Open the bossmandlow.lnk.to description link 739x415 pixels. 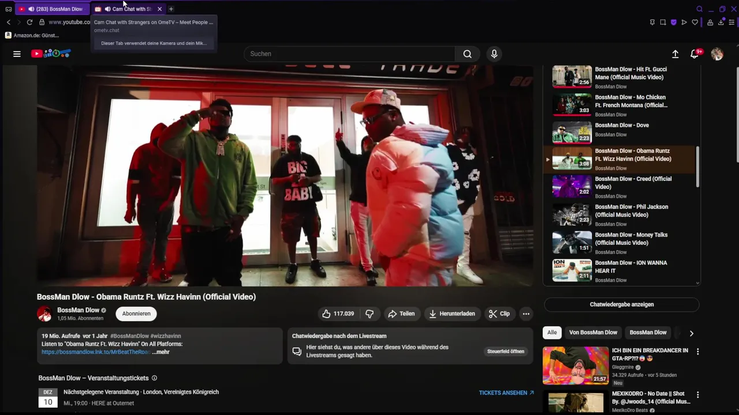tap(96, 352)
